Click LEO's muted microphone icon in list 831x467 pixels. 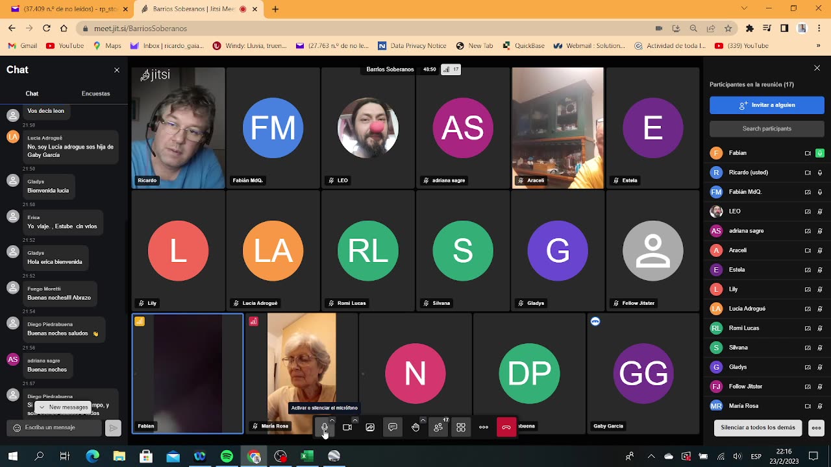pyautogui.click(x=820, y=211)
